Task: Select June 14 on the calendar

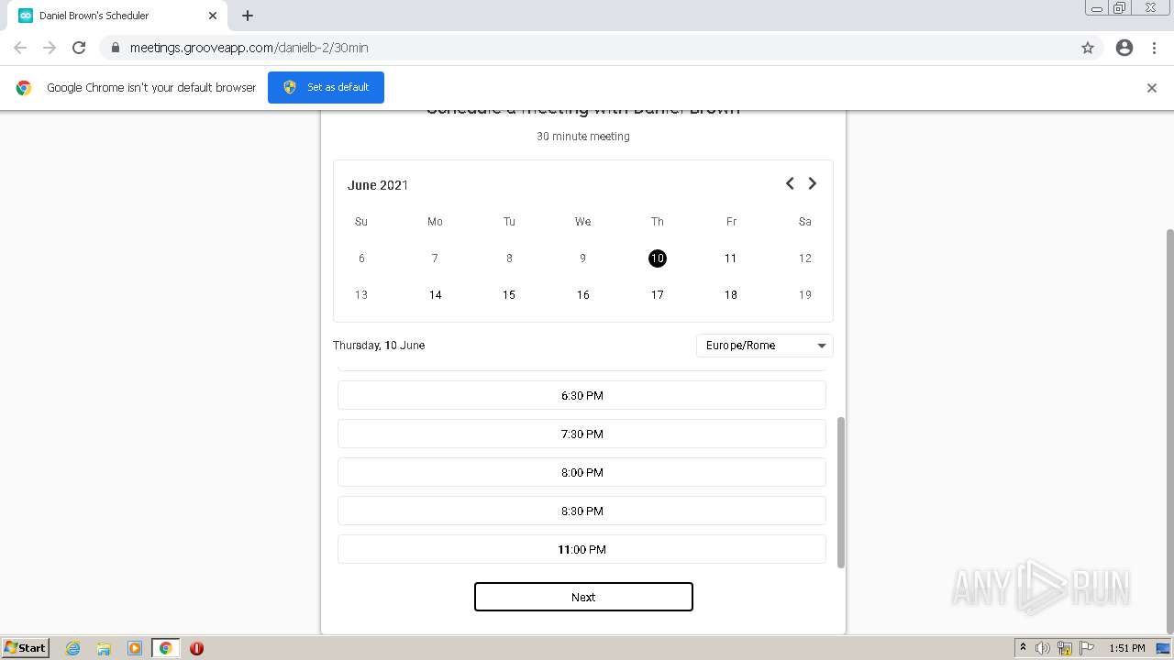Action: tap(435, 295)
